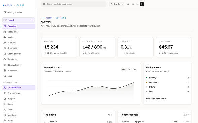Image resolution: width=198 pixels, height=123 pixels.
Task: Click the Warning environments row
Action: point(167,82)
